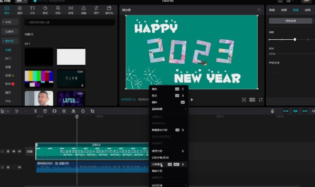Click the microphone record voiceover icon
This screenshot has width=315, height=187.
point(272,111)
